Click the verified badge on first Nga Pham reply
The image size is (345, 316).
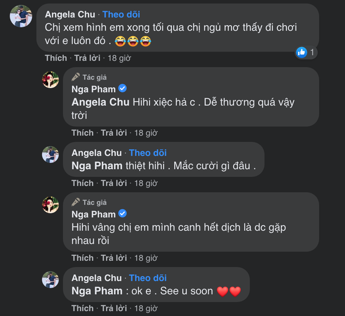(123, 89)
